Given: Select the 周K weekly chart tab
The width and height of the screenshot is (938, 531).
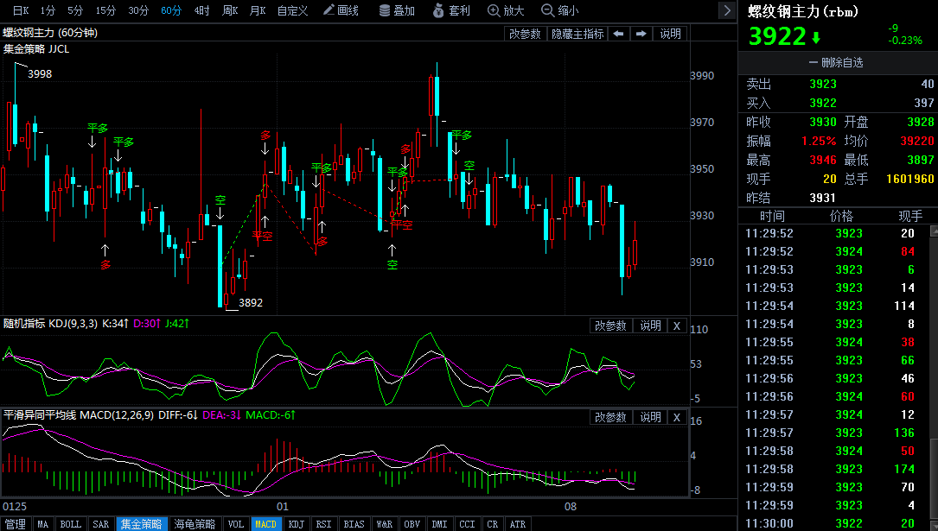Looking at the screenshot, I should (x=230, y=11).
